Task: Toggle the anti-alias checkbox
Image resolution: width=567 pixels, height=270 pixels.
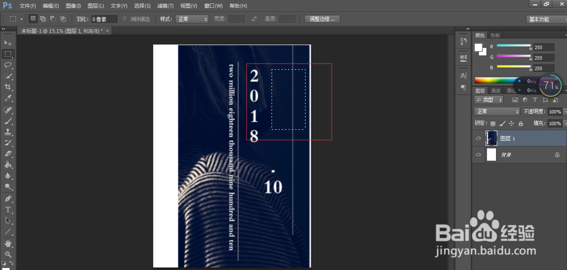Action: tap(125, 19)
